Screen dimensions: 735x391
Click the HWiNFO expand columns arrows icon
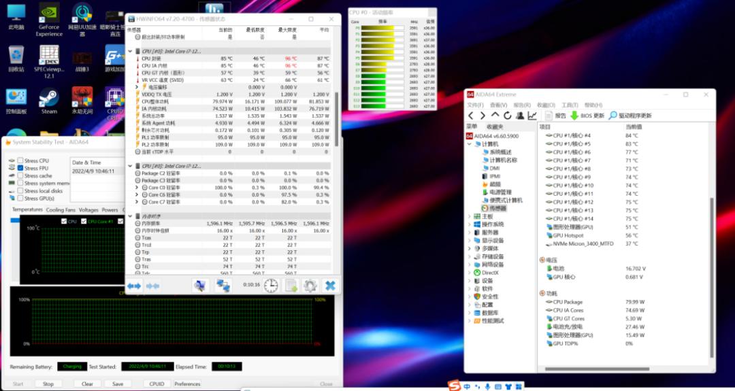[x=134, y=286]
